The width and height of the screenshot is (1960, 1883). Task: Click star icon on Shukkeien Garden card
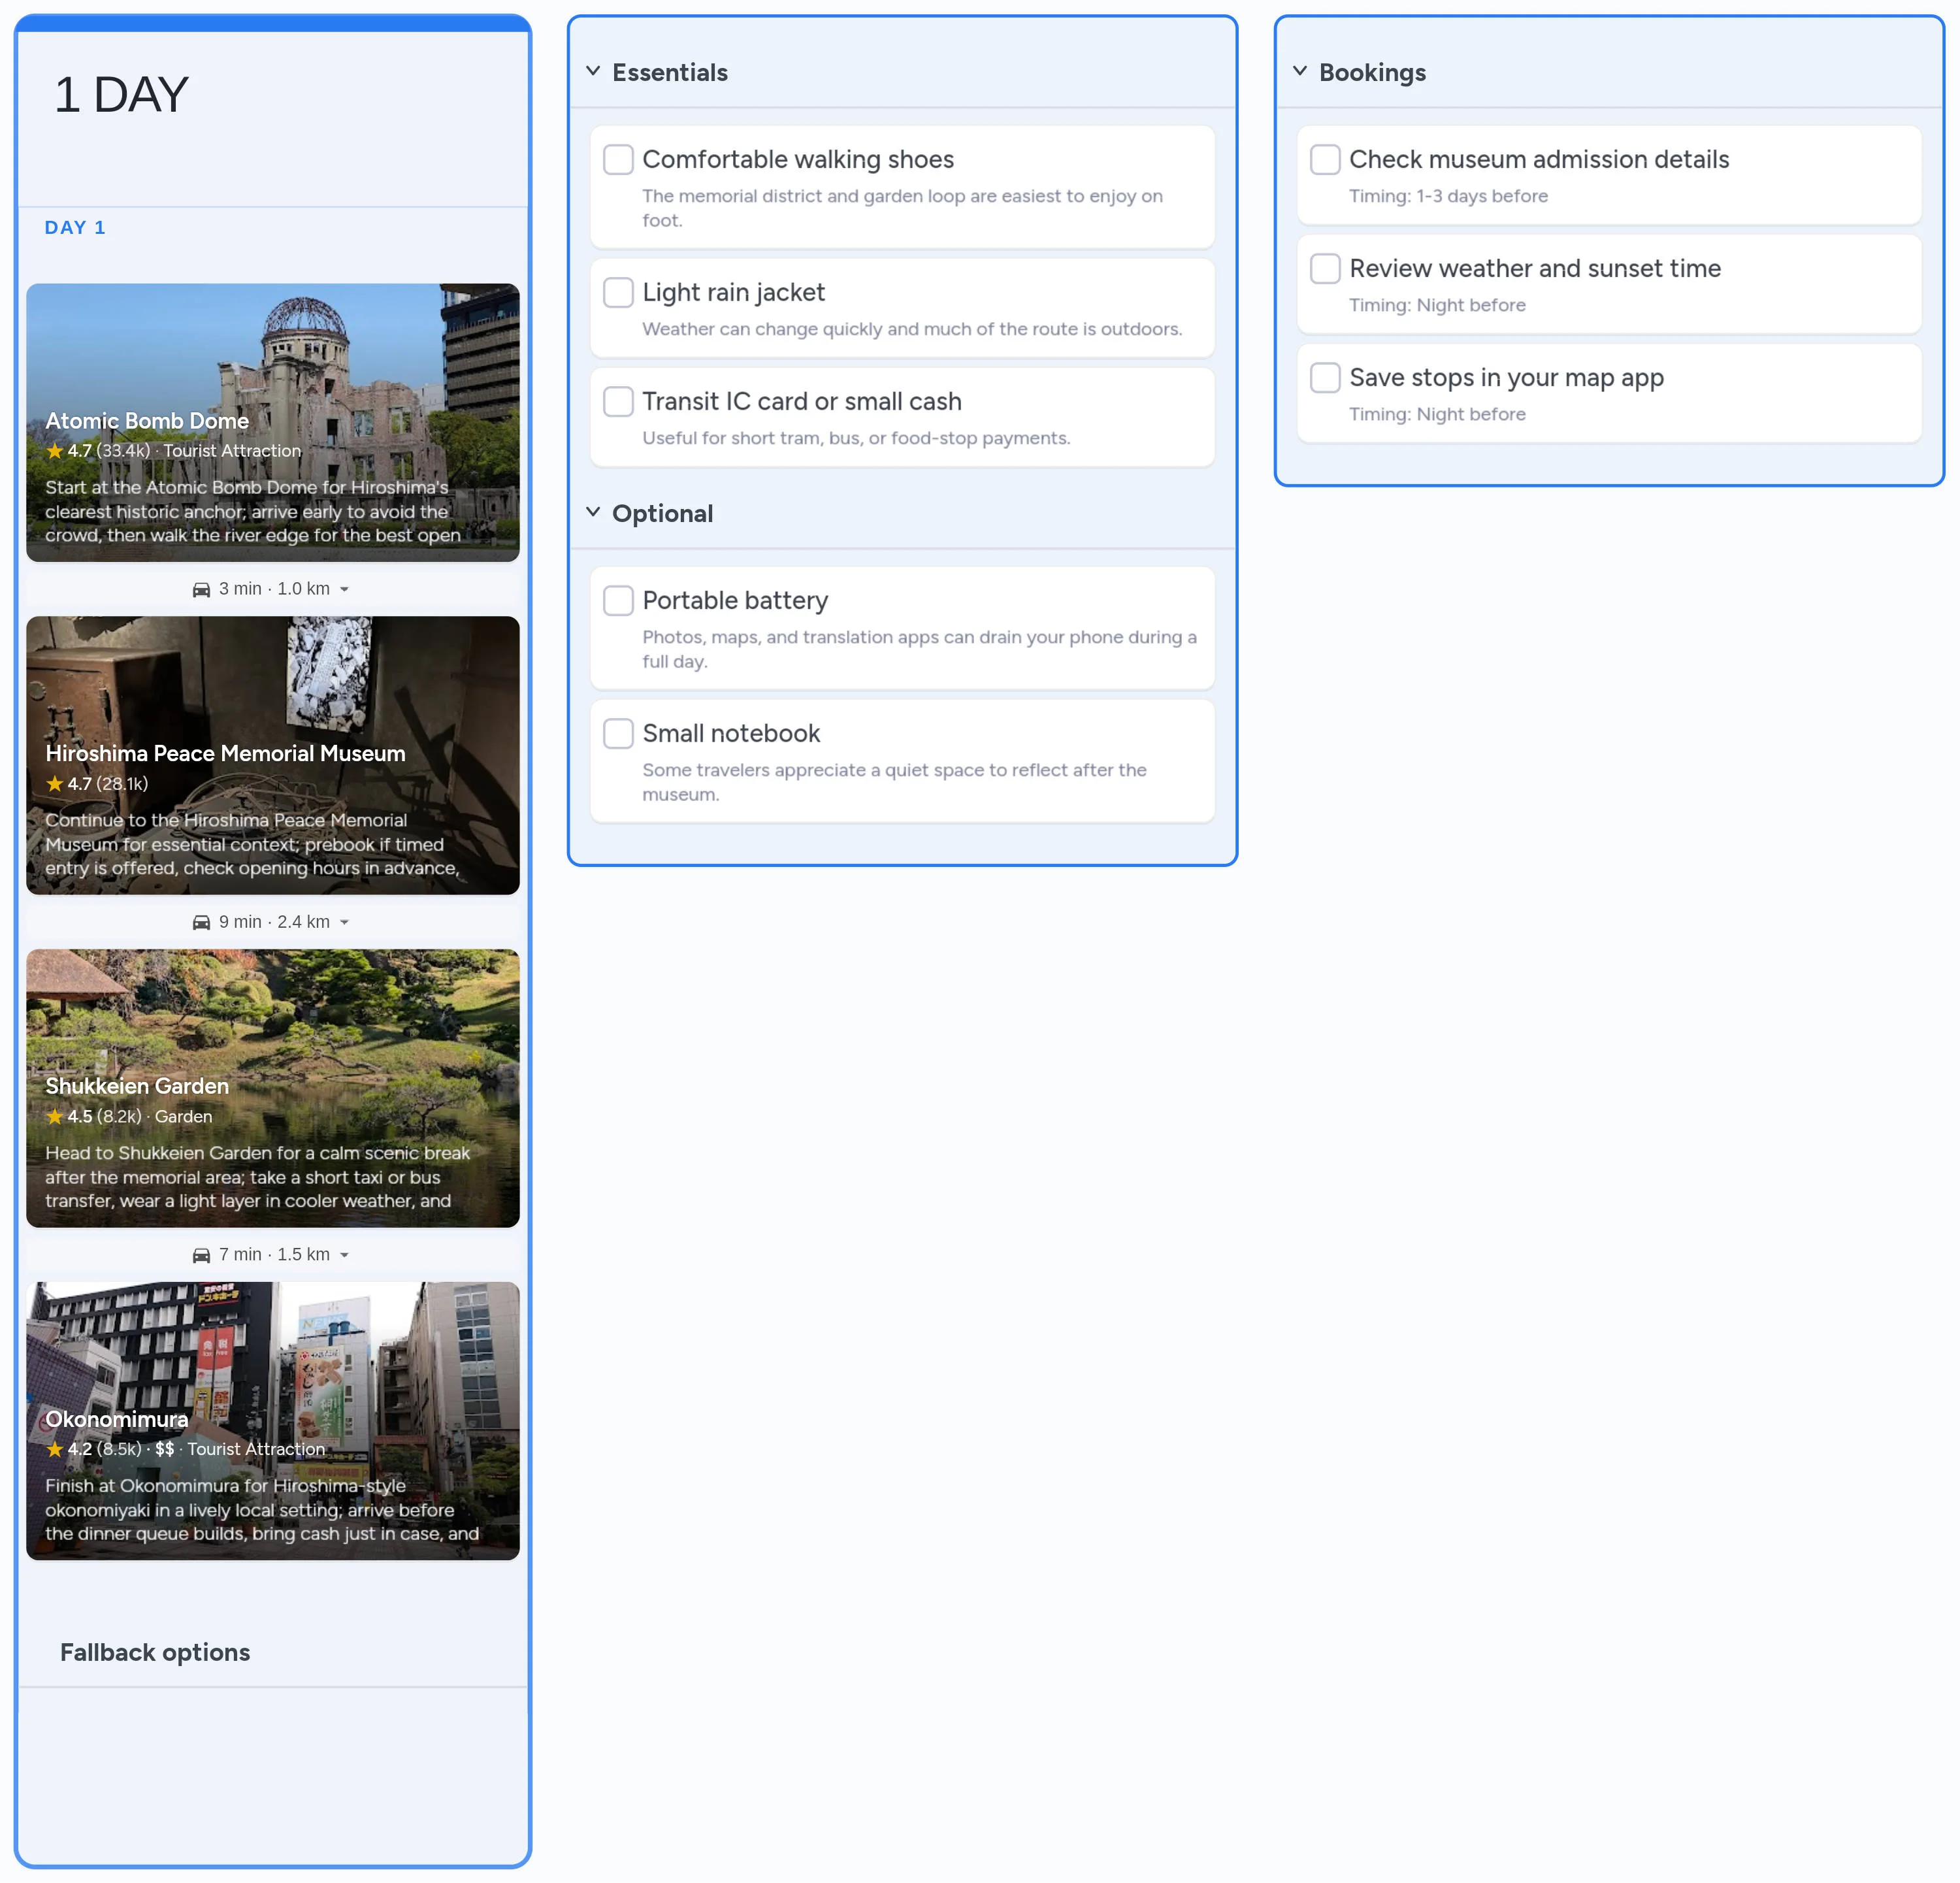(54, 1116)
